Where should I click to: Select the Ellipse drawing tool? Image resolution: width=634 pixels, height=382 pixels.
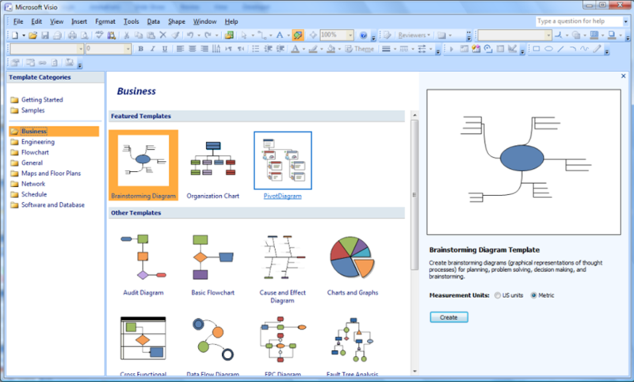[548, 49]
